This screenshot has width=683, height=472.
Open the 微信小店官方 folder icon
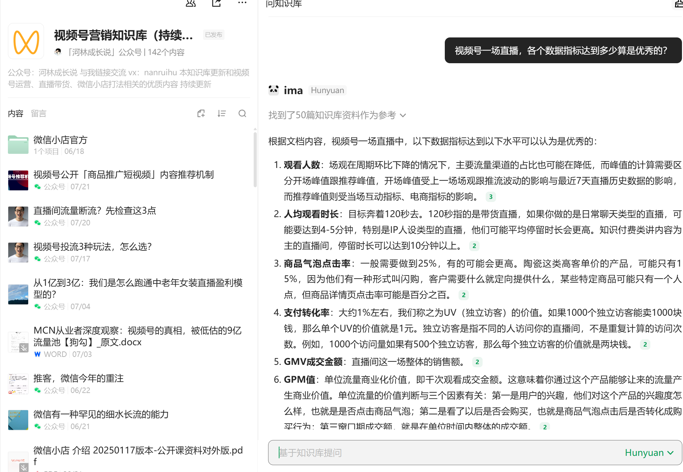(18, 145)
